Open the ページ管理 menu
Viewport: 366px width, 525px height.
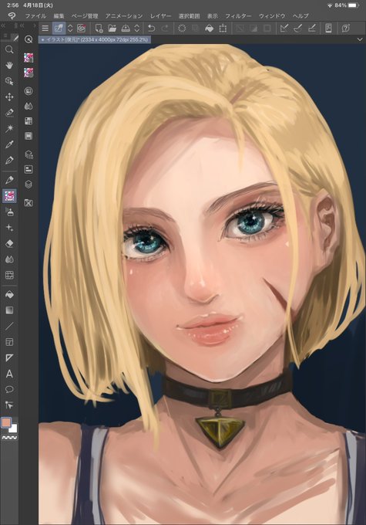coord(85,15)
